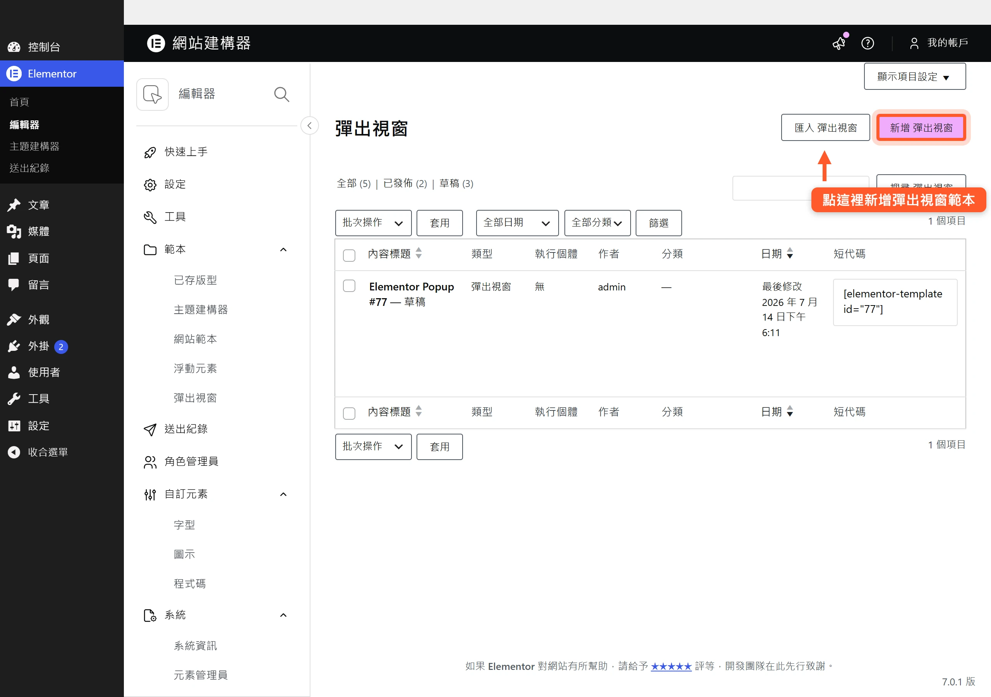Click the 編輯器 cursor icon box
Viewport: 991px width, 697px height.
pos(153,94)
